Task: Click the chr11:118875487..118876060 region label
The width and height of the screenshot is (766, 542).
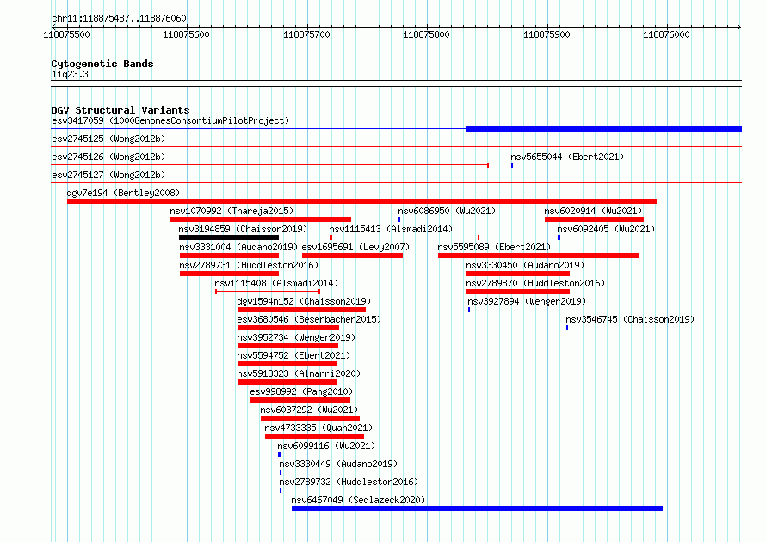Action: [119, 18]
